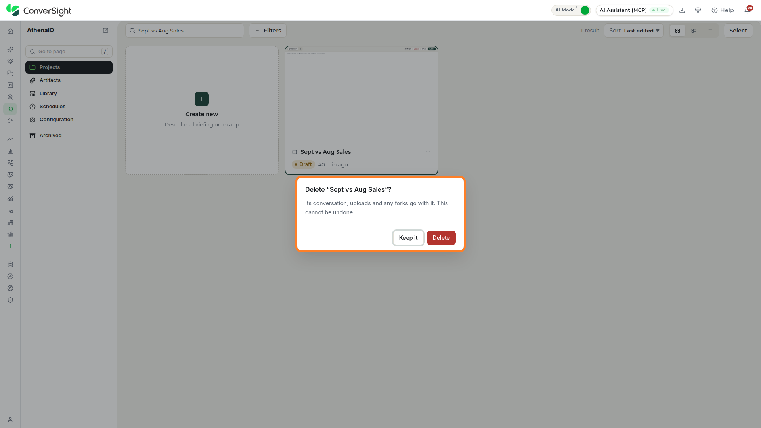This screenshot has width=761, height=428.
Task: Open the bar chart icon in rail
Action: coord(10,151)
